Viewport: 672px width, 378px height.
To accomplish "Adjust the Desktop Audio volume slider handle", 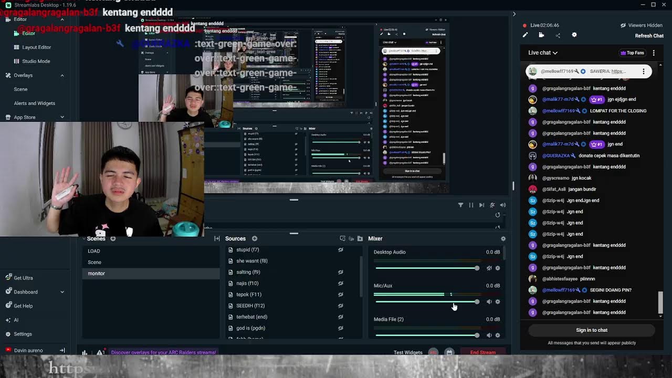I will (477, 268).
